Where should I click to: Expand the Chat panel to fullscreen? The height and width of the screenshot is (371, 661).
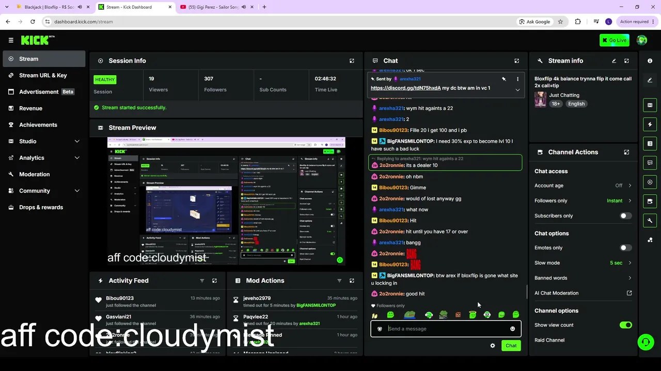(516, 61)
